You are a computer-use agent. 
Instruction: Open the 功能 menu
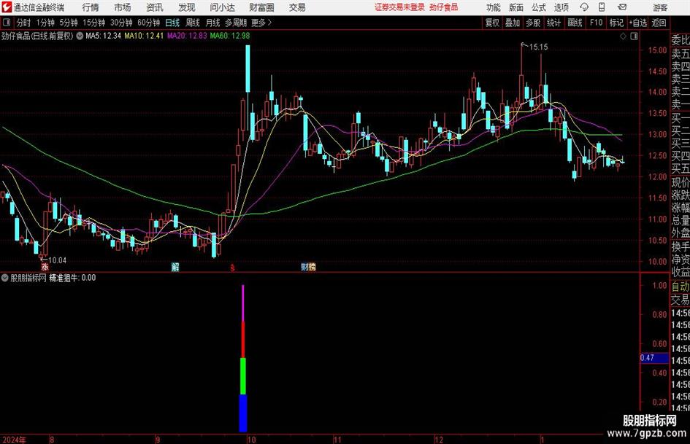tap(494, 7)
